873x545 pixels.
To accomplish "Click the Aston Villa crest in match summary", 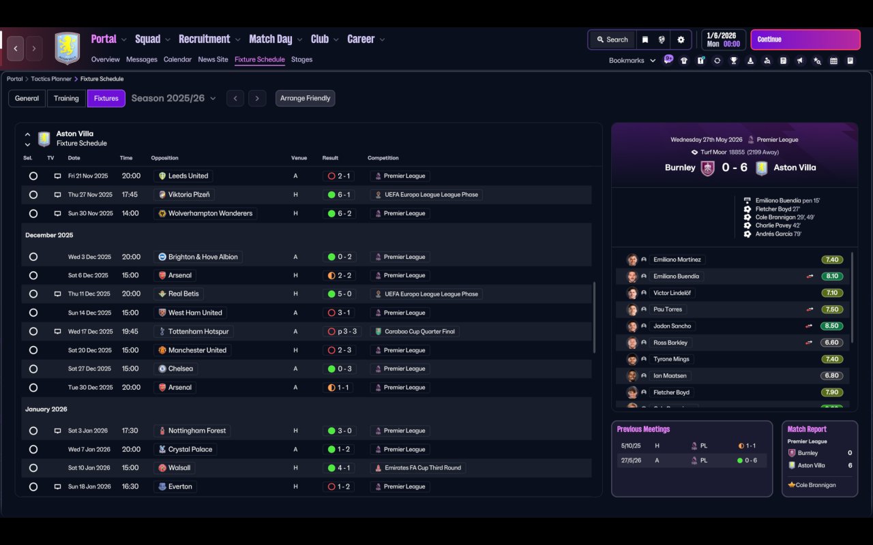I will (x=761, y=168).
